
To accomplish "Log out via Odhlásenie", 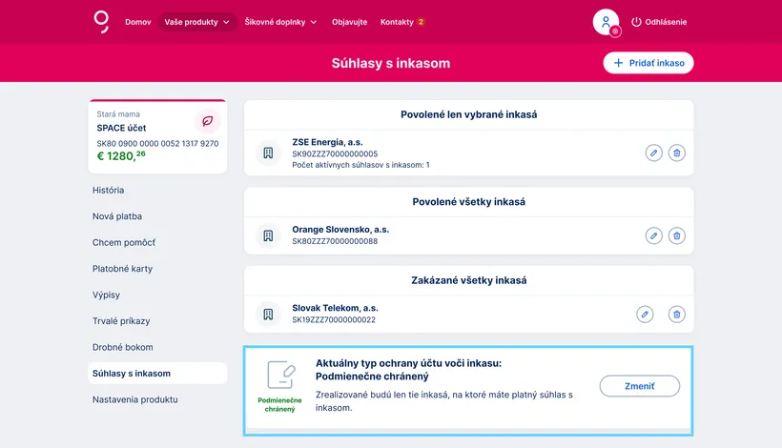I will pos(658,22).
